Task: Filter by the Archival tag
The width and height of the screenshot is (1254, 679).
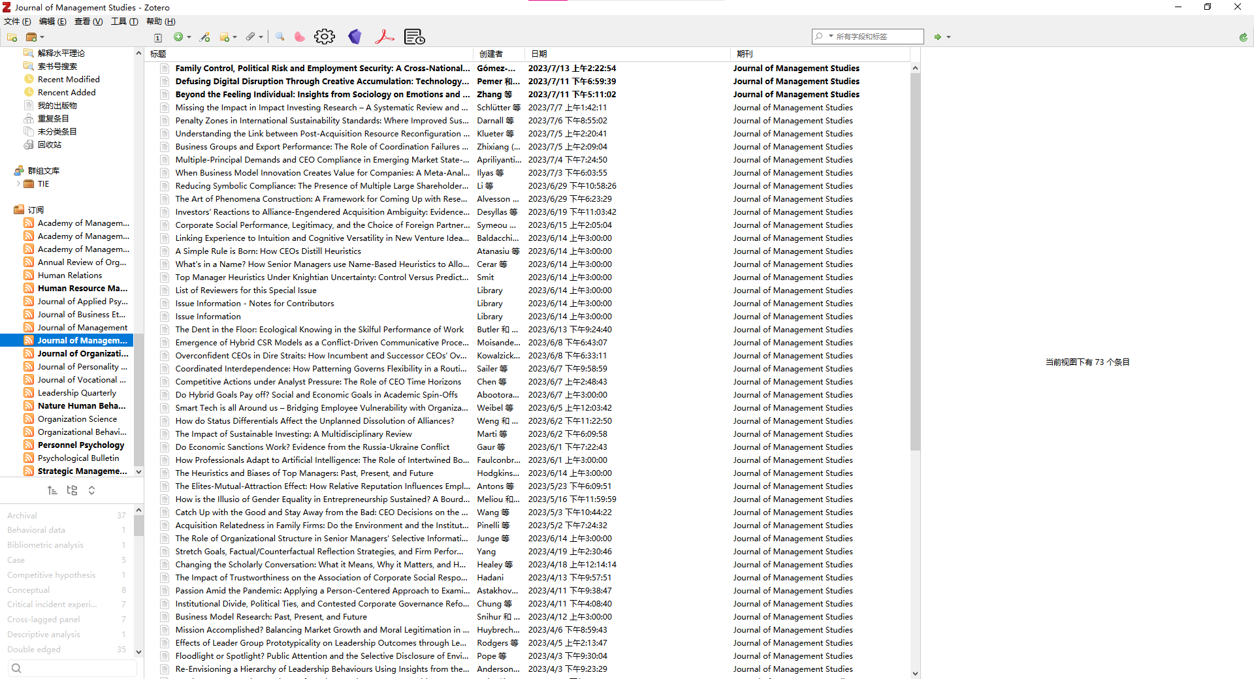Action: pyautogui.click(x=22, y=516)
